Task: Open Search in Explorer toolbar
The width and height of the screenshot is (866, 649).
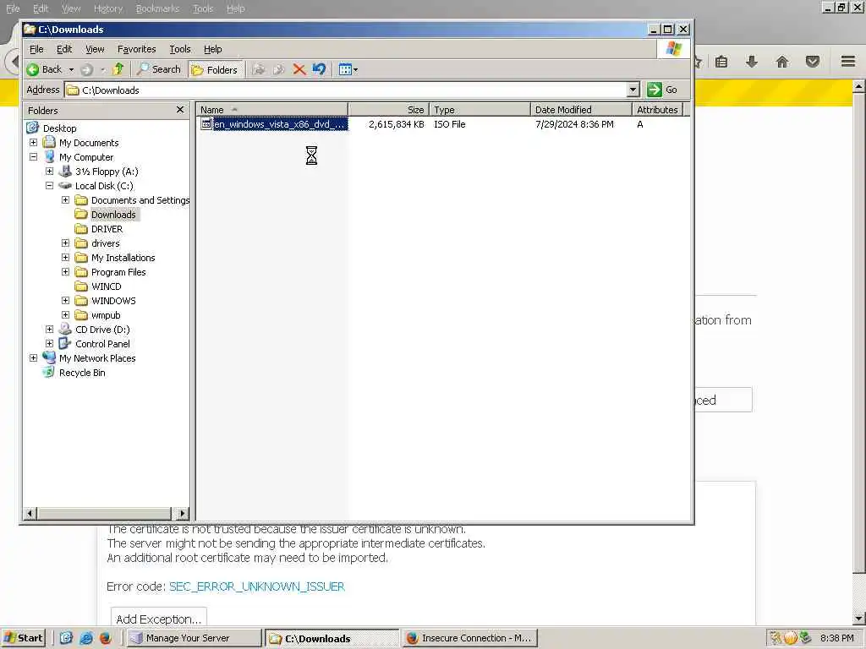Action: (x=159, y=69)
